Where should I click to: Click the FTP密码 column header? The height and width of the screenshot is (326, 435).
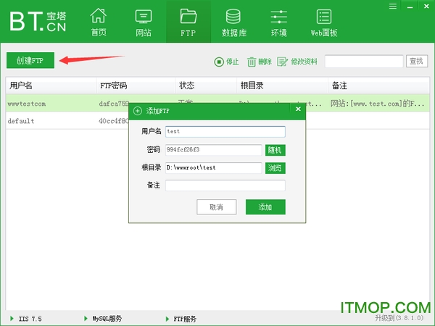tap(136, 85)
